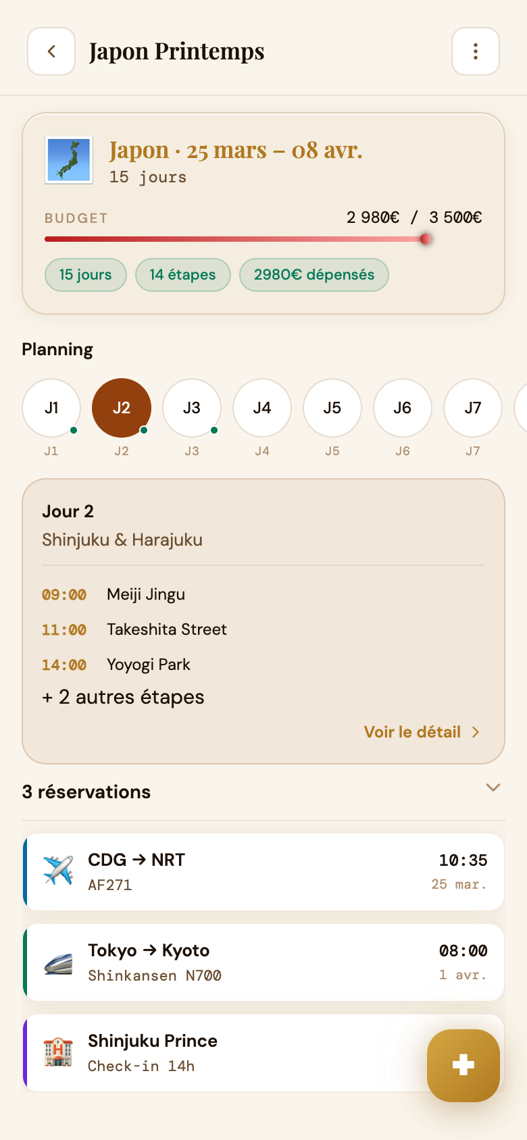
Task: Collapse the 3 réservations section chevron
Action: [x=493, y=787]
